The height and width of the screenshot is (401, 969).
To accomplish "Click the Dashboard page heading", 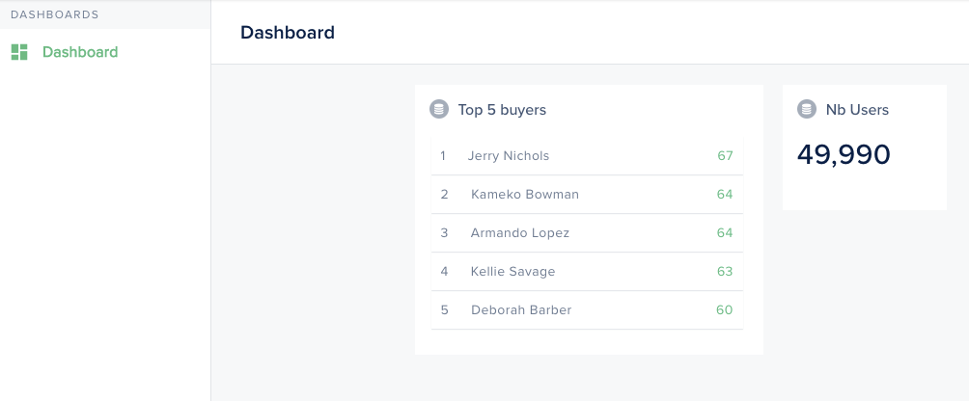I will [288, 32].
